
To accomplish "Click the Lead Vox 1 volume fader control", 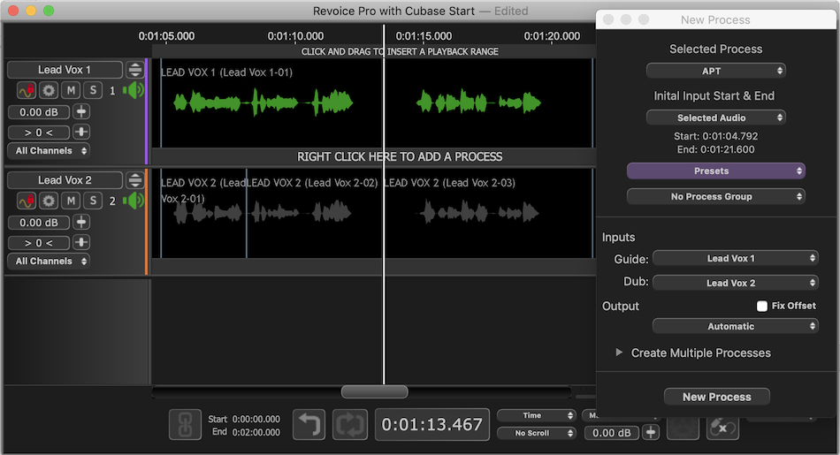I will tap(81, 112).
